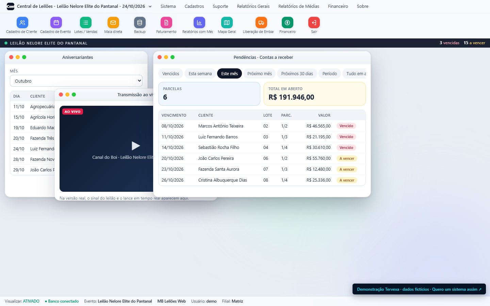This screenshot has width=490, height=306.
Task: Open the Sistema menu
Action: [168, 6]
